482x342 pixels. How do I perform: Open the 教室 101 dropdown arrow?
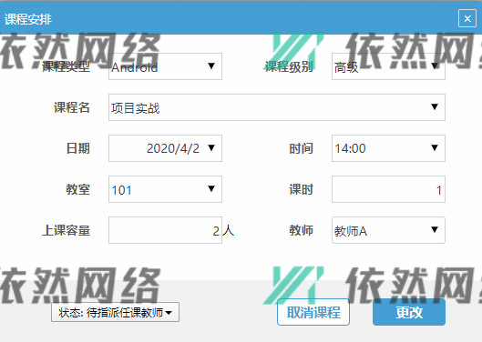211,188
